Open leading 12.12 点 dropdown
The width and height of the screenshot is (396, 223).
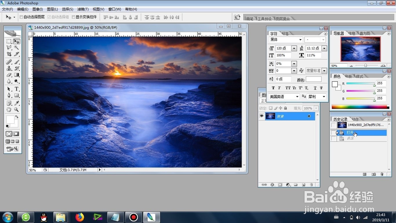click(324, 48)
